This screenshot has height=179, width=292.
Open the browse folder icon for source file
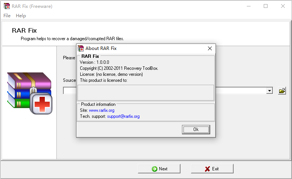coord(282,91)
